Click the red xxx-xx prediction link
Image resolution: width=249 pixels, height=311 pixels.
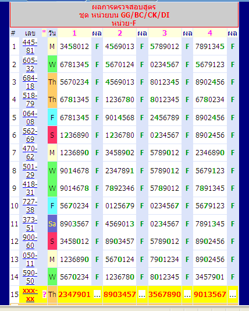coord(30,295)
